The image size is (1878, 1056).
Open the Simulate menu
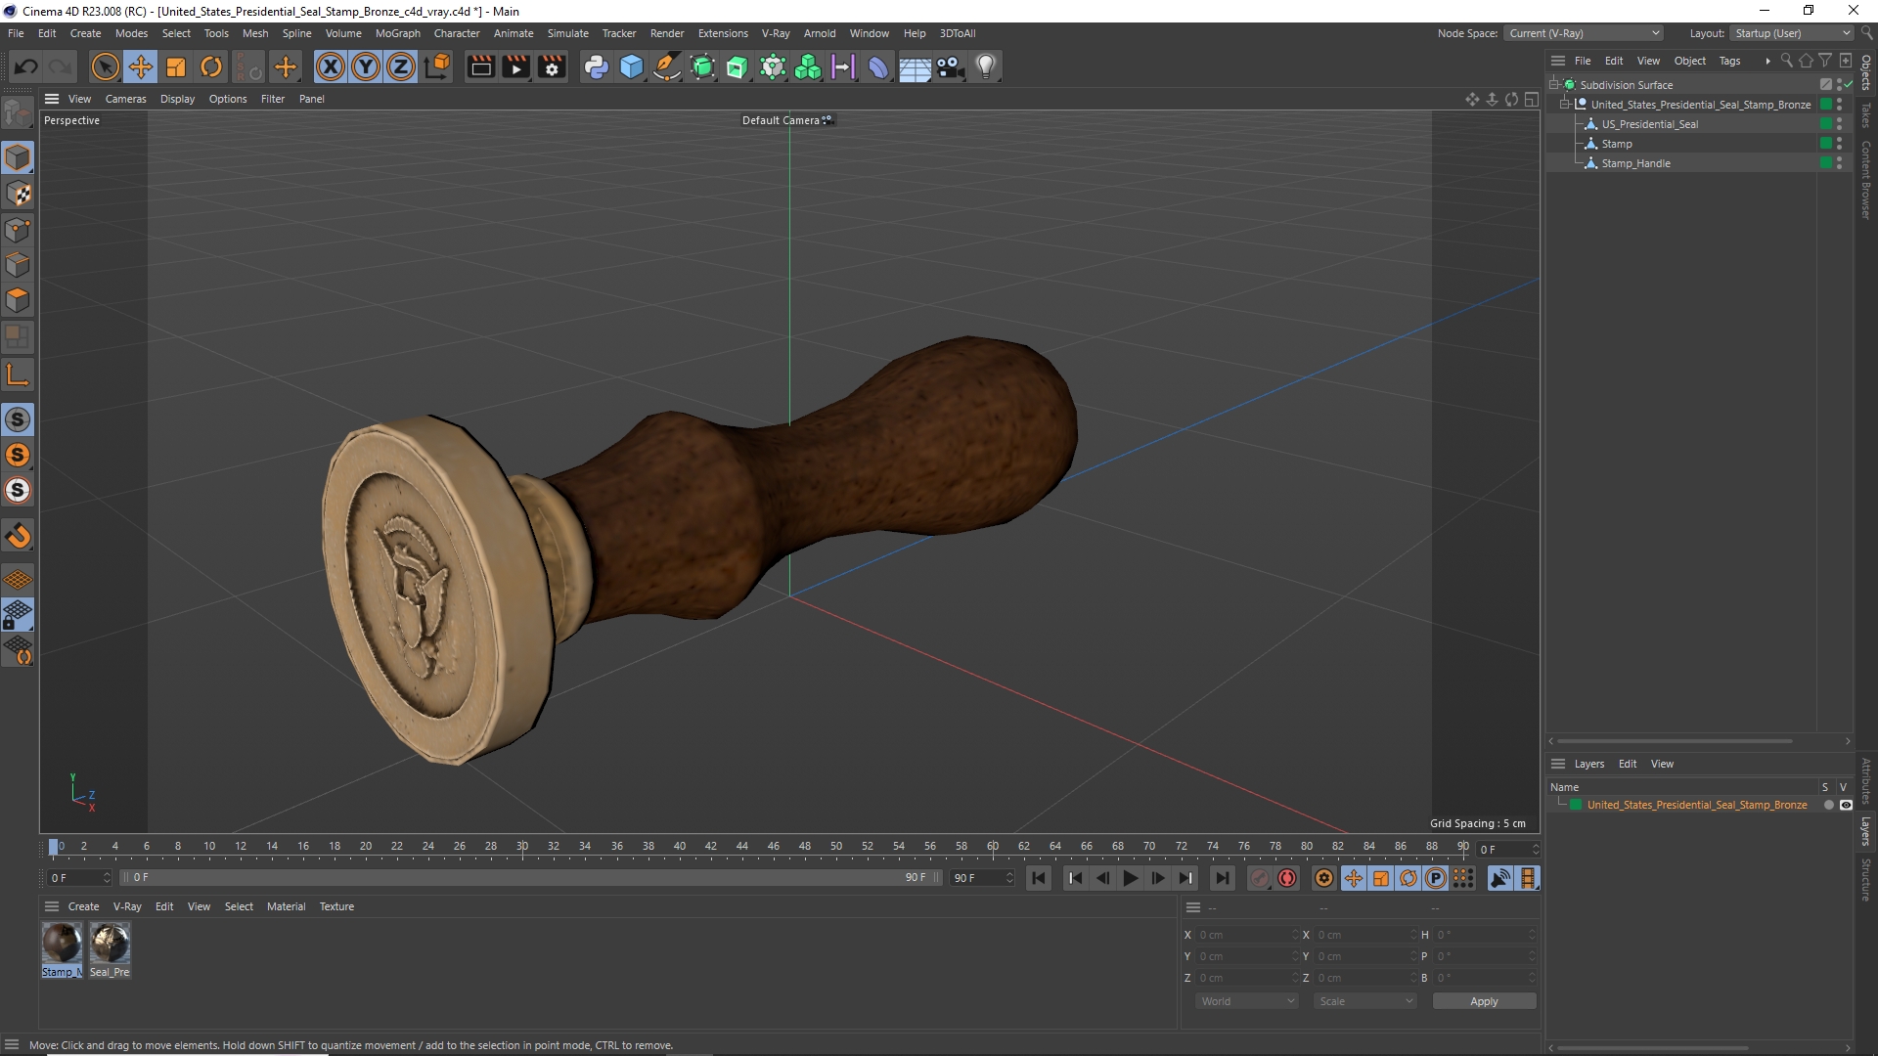(568, 33)
